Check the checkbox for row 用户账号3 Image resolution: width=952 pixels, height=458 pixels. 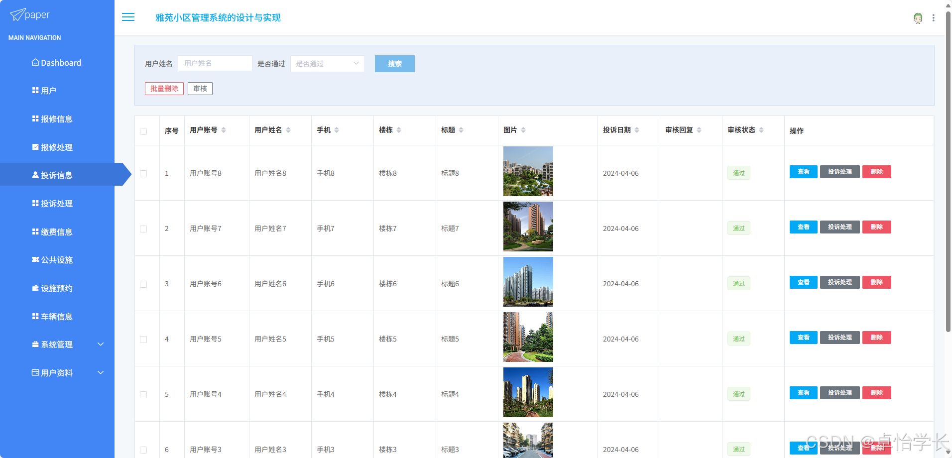point(143,450)
